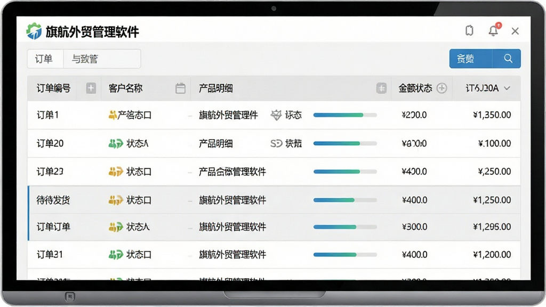Click 产品明细 cell in 订单20 row
Viewport: 546px width, 307px height.
[215, 143]
